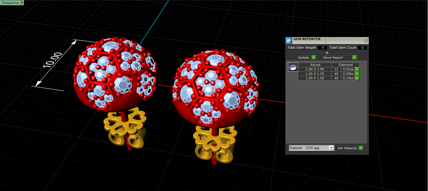The image size is (428, 191).
Task: Click the green arrow for the 0.29tw row
Action: (357, 74)
